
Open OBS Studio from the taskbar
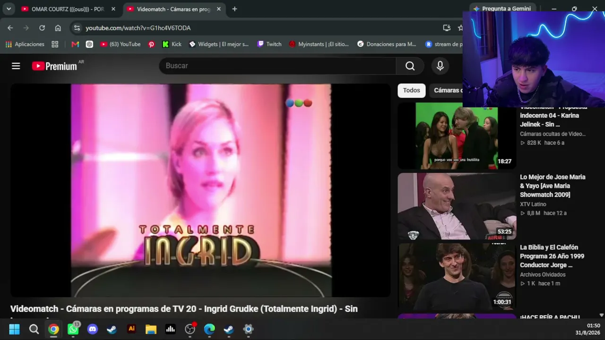(x=190, y=329)
